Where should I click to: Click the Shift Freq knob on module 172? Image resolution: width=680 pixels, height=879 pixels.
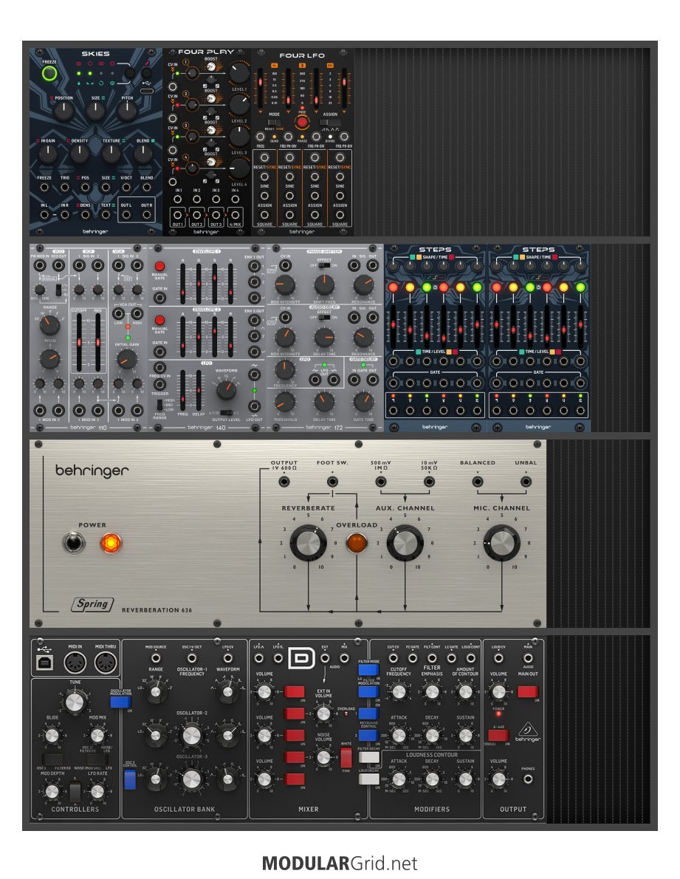click(x=324, y=285)
